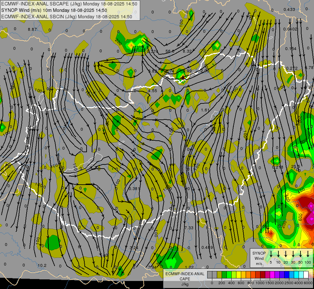Click the 0.154 value on the map

tap(291, 49)
